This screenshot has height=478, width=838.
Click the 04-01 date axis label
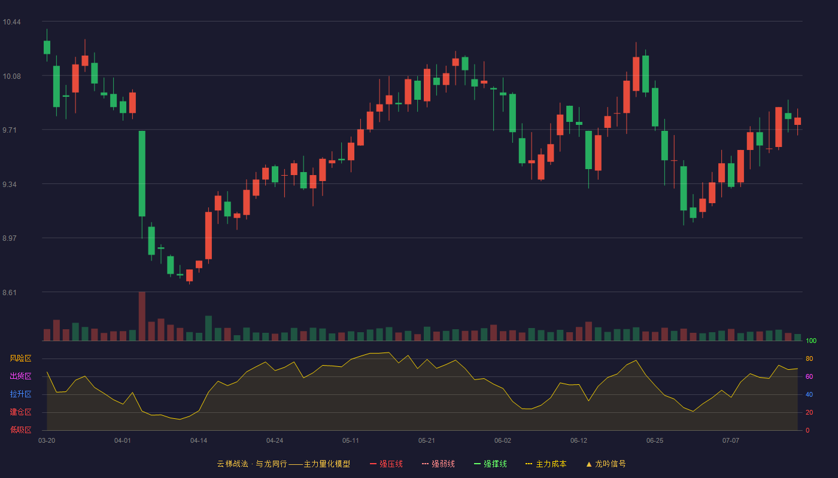coord(123,440)
